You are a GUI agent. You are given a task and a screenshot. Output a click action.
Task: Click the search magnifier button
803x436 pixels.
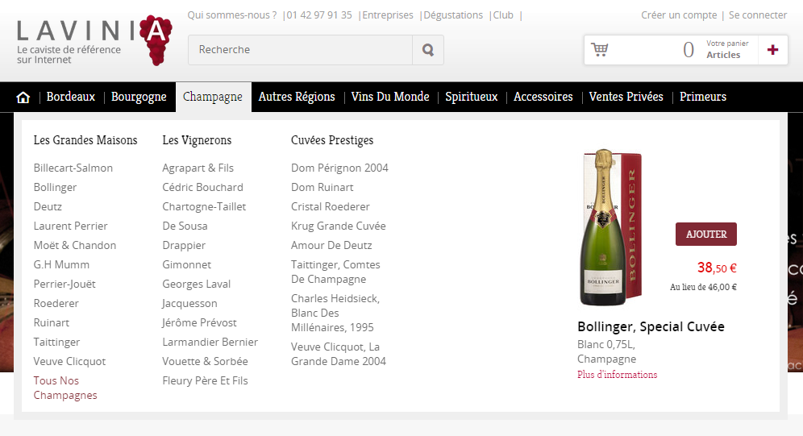pyautogui.click(x=428, y=50)
